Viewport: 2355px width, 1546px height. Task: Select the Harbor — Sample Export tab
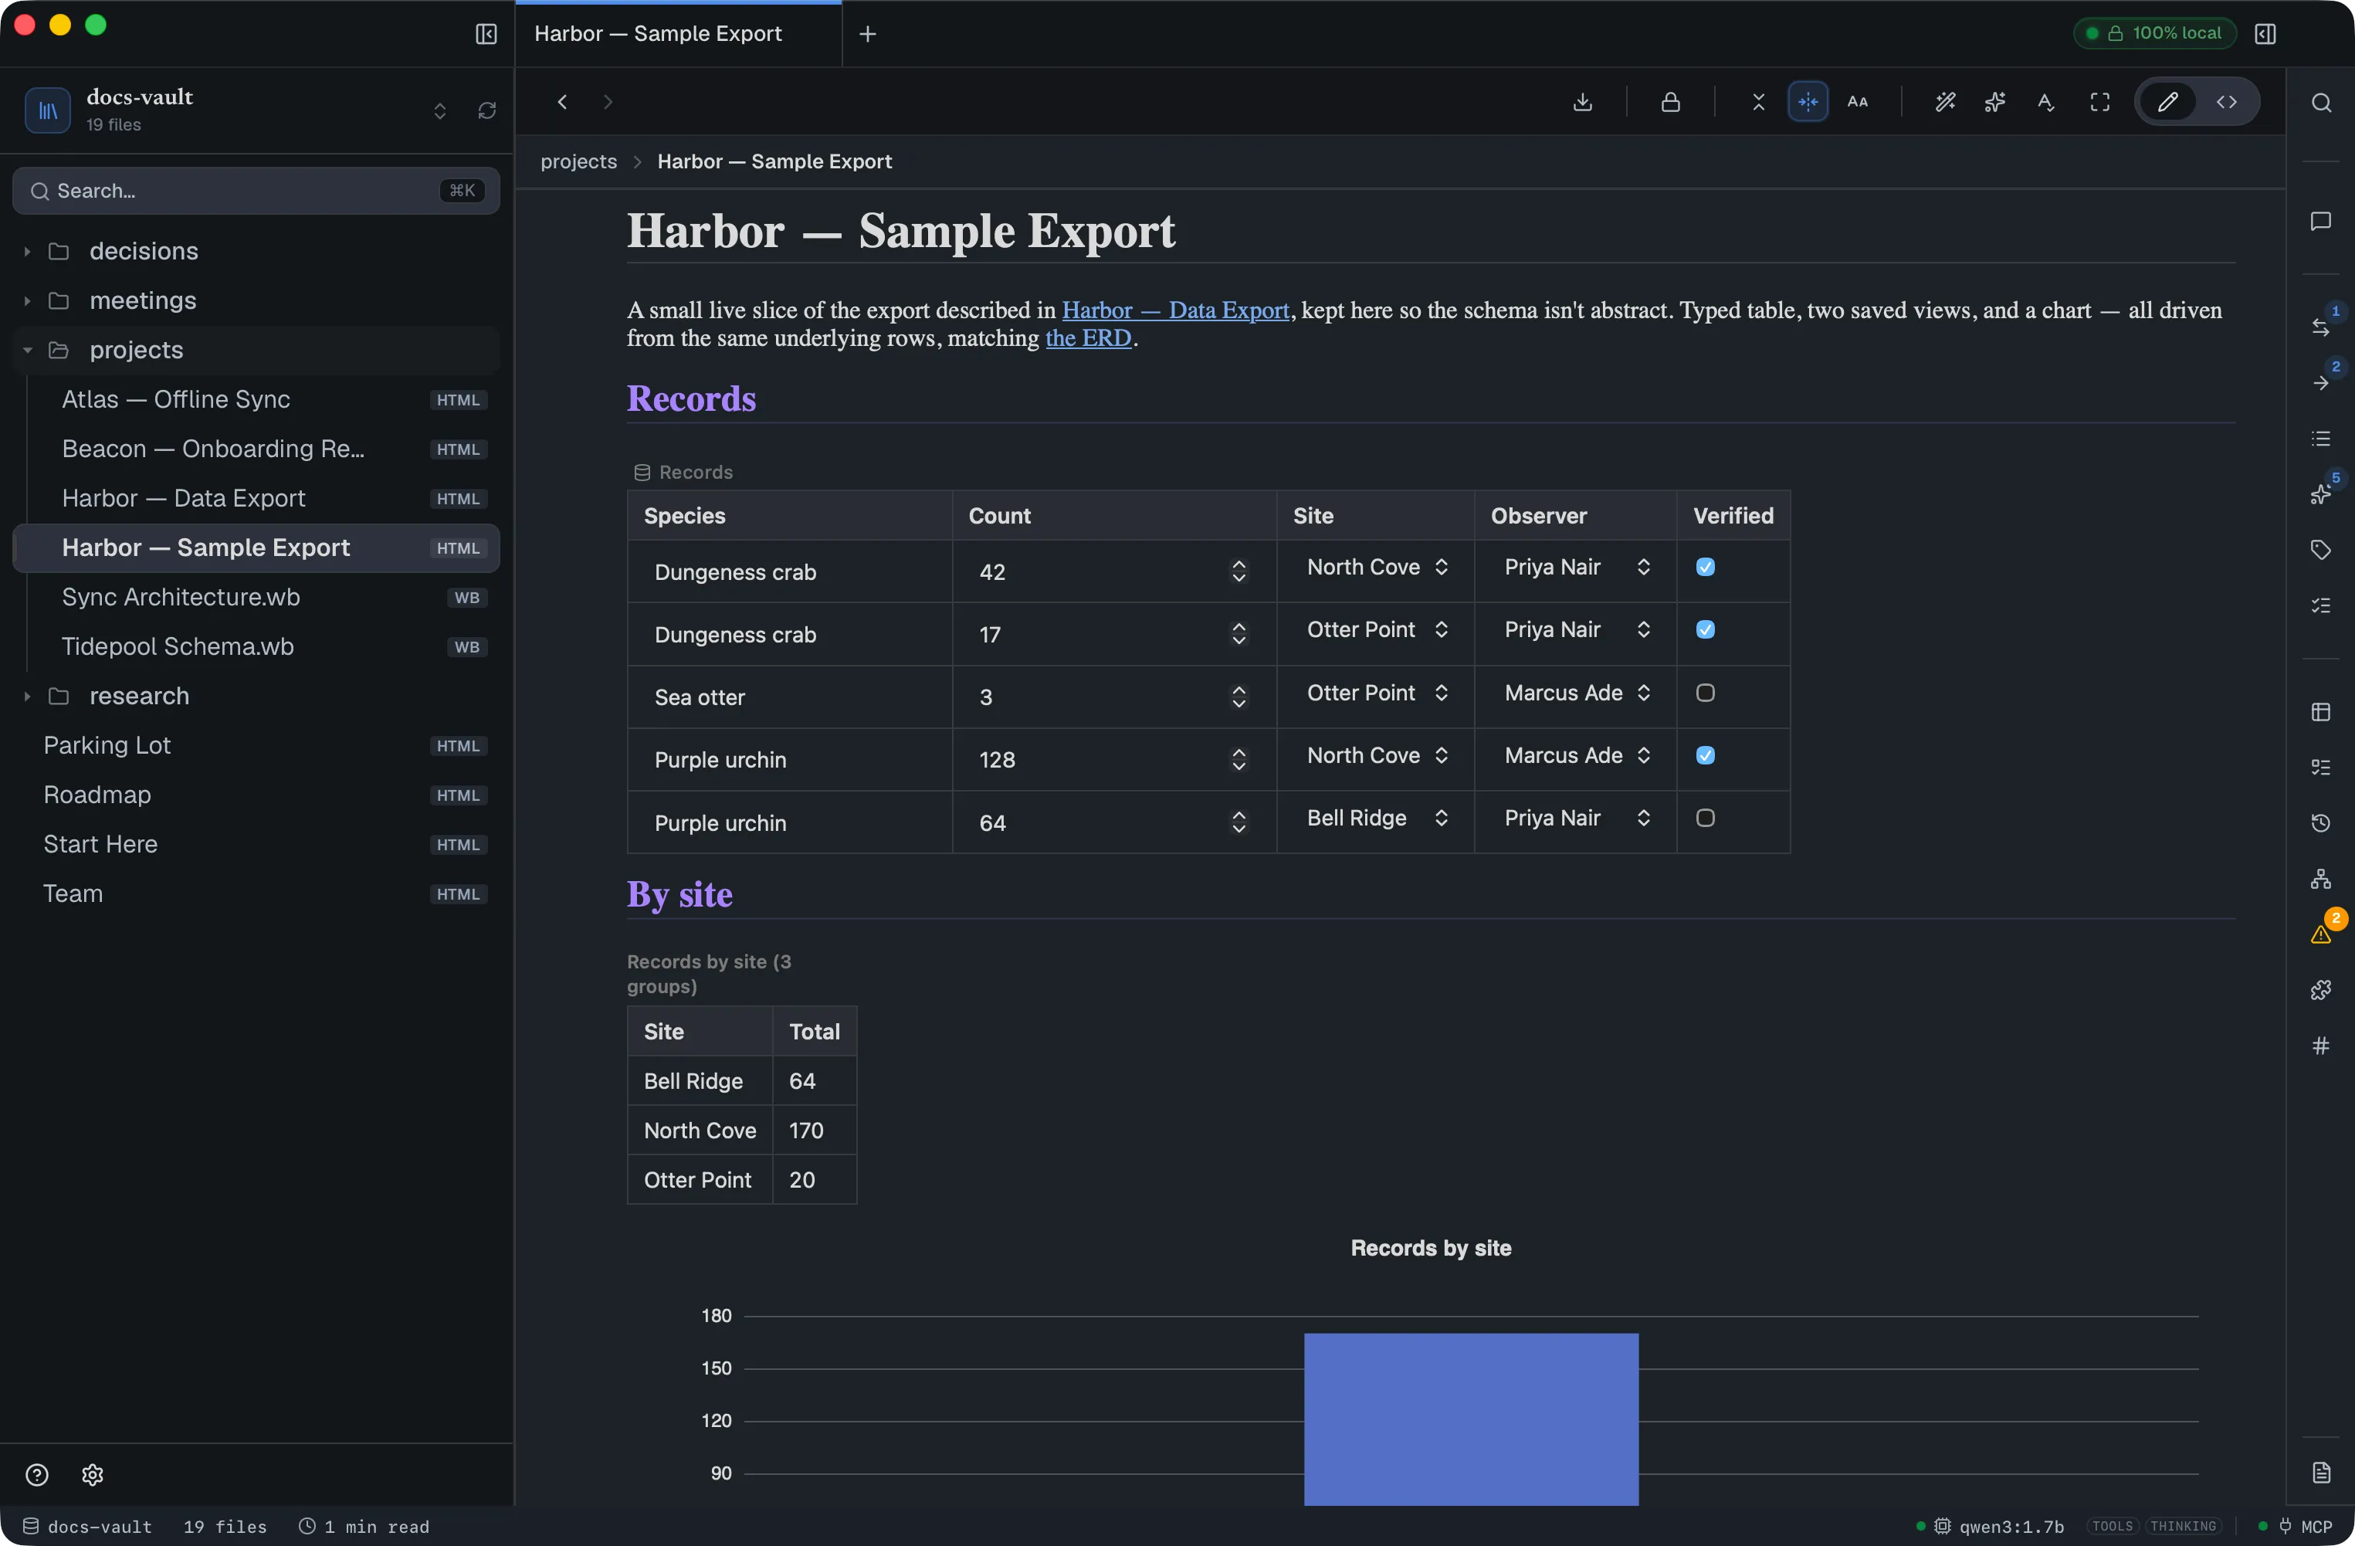pos(677,34)
